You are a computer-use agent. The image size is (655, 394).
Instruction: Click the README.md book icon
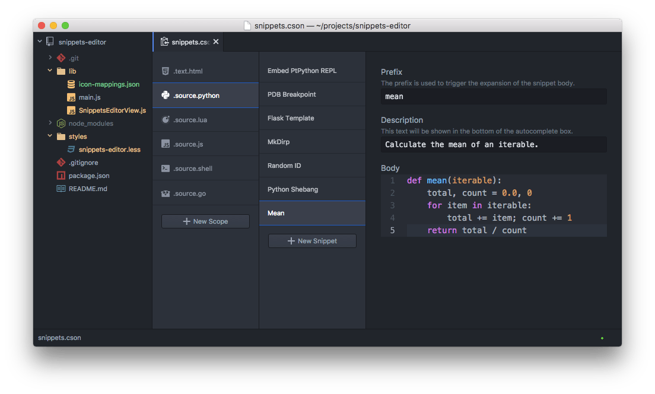click(61, 189)
